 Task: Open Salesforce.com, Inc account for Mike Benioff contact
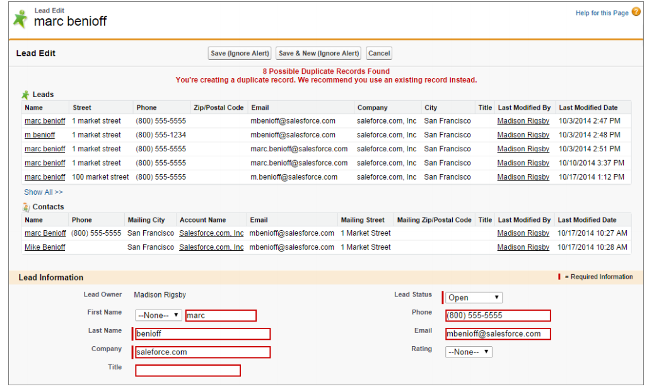(211, 247)
